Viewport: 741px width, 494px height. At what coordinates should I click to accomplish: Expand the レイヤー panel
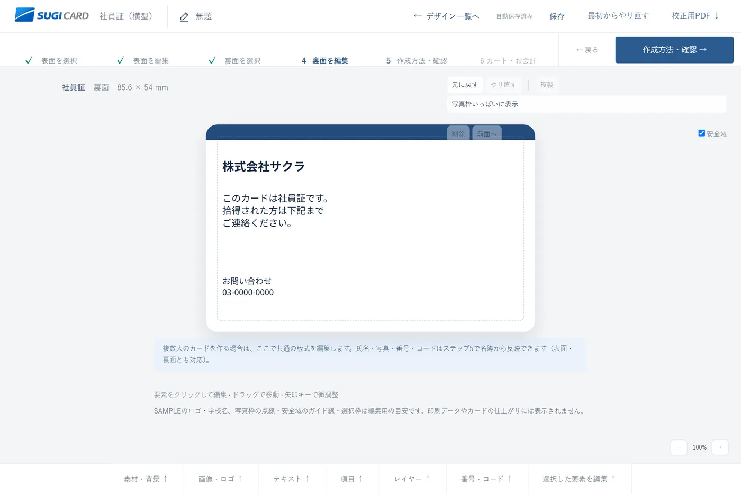tap(412, 479)
